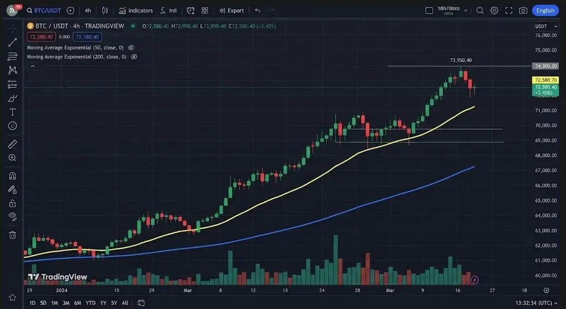
Task: Open the USDT currency dropdown
Action: (546, 26)
